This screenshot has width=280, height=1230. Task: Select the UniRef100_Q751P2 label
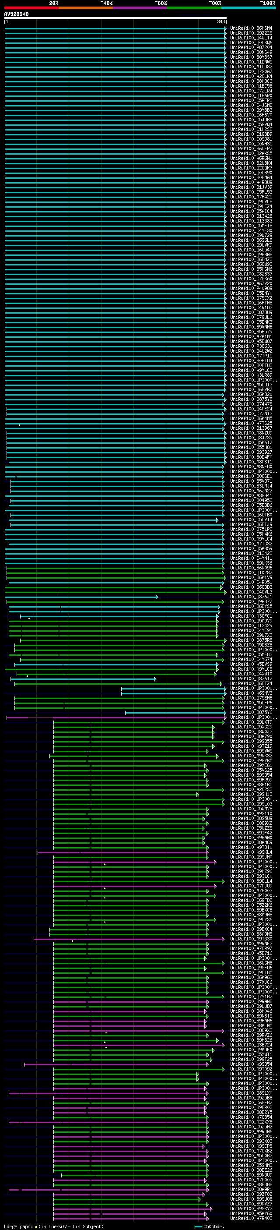coord(251,529)
